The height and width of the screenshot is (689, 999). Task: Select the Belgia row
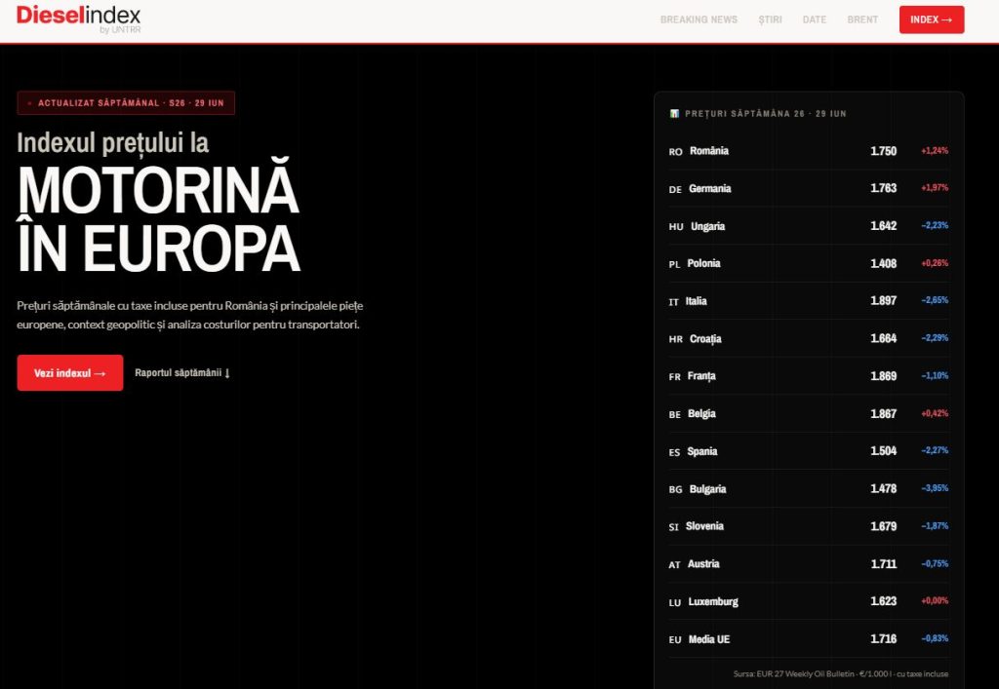pyautogui.click(x=809, y=413)
